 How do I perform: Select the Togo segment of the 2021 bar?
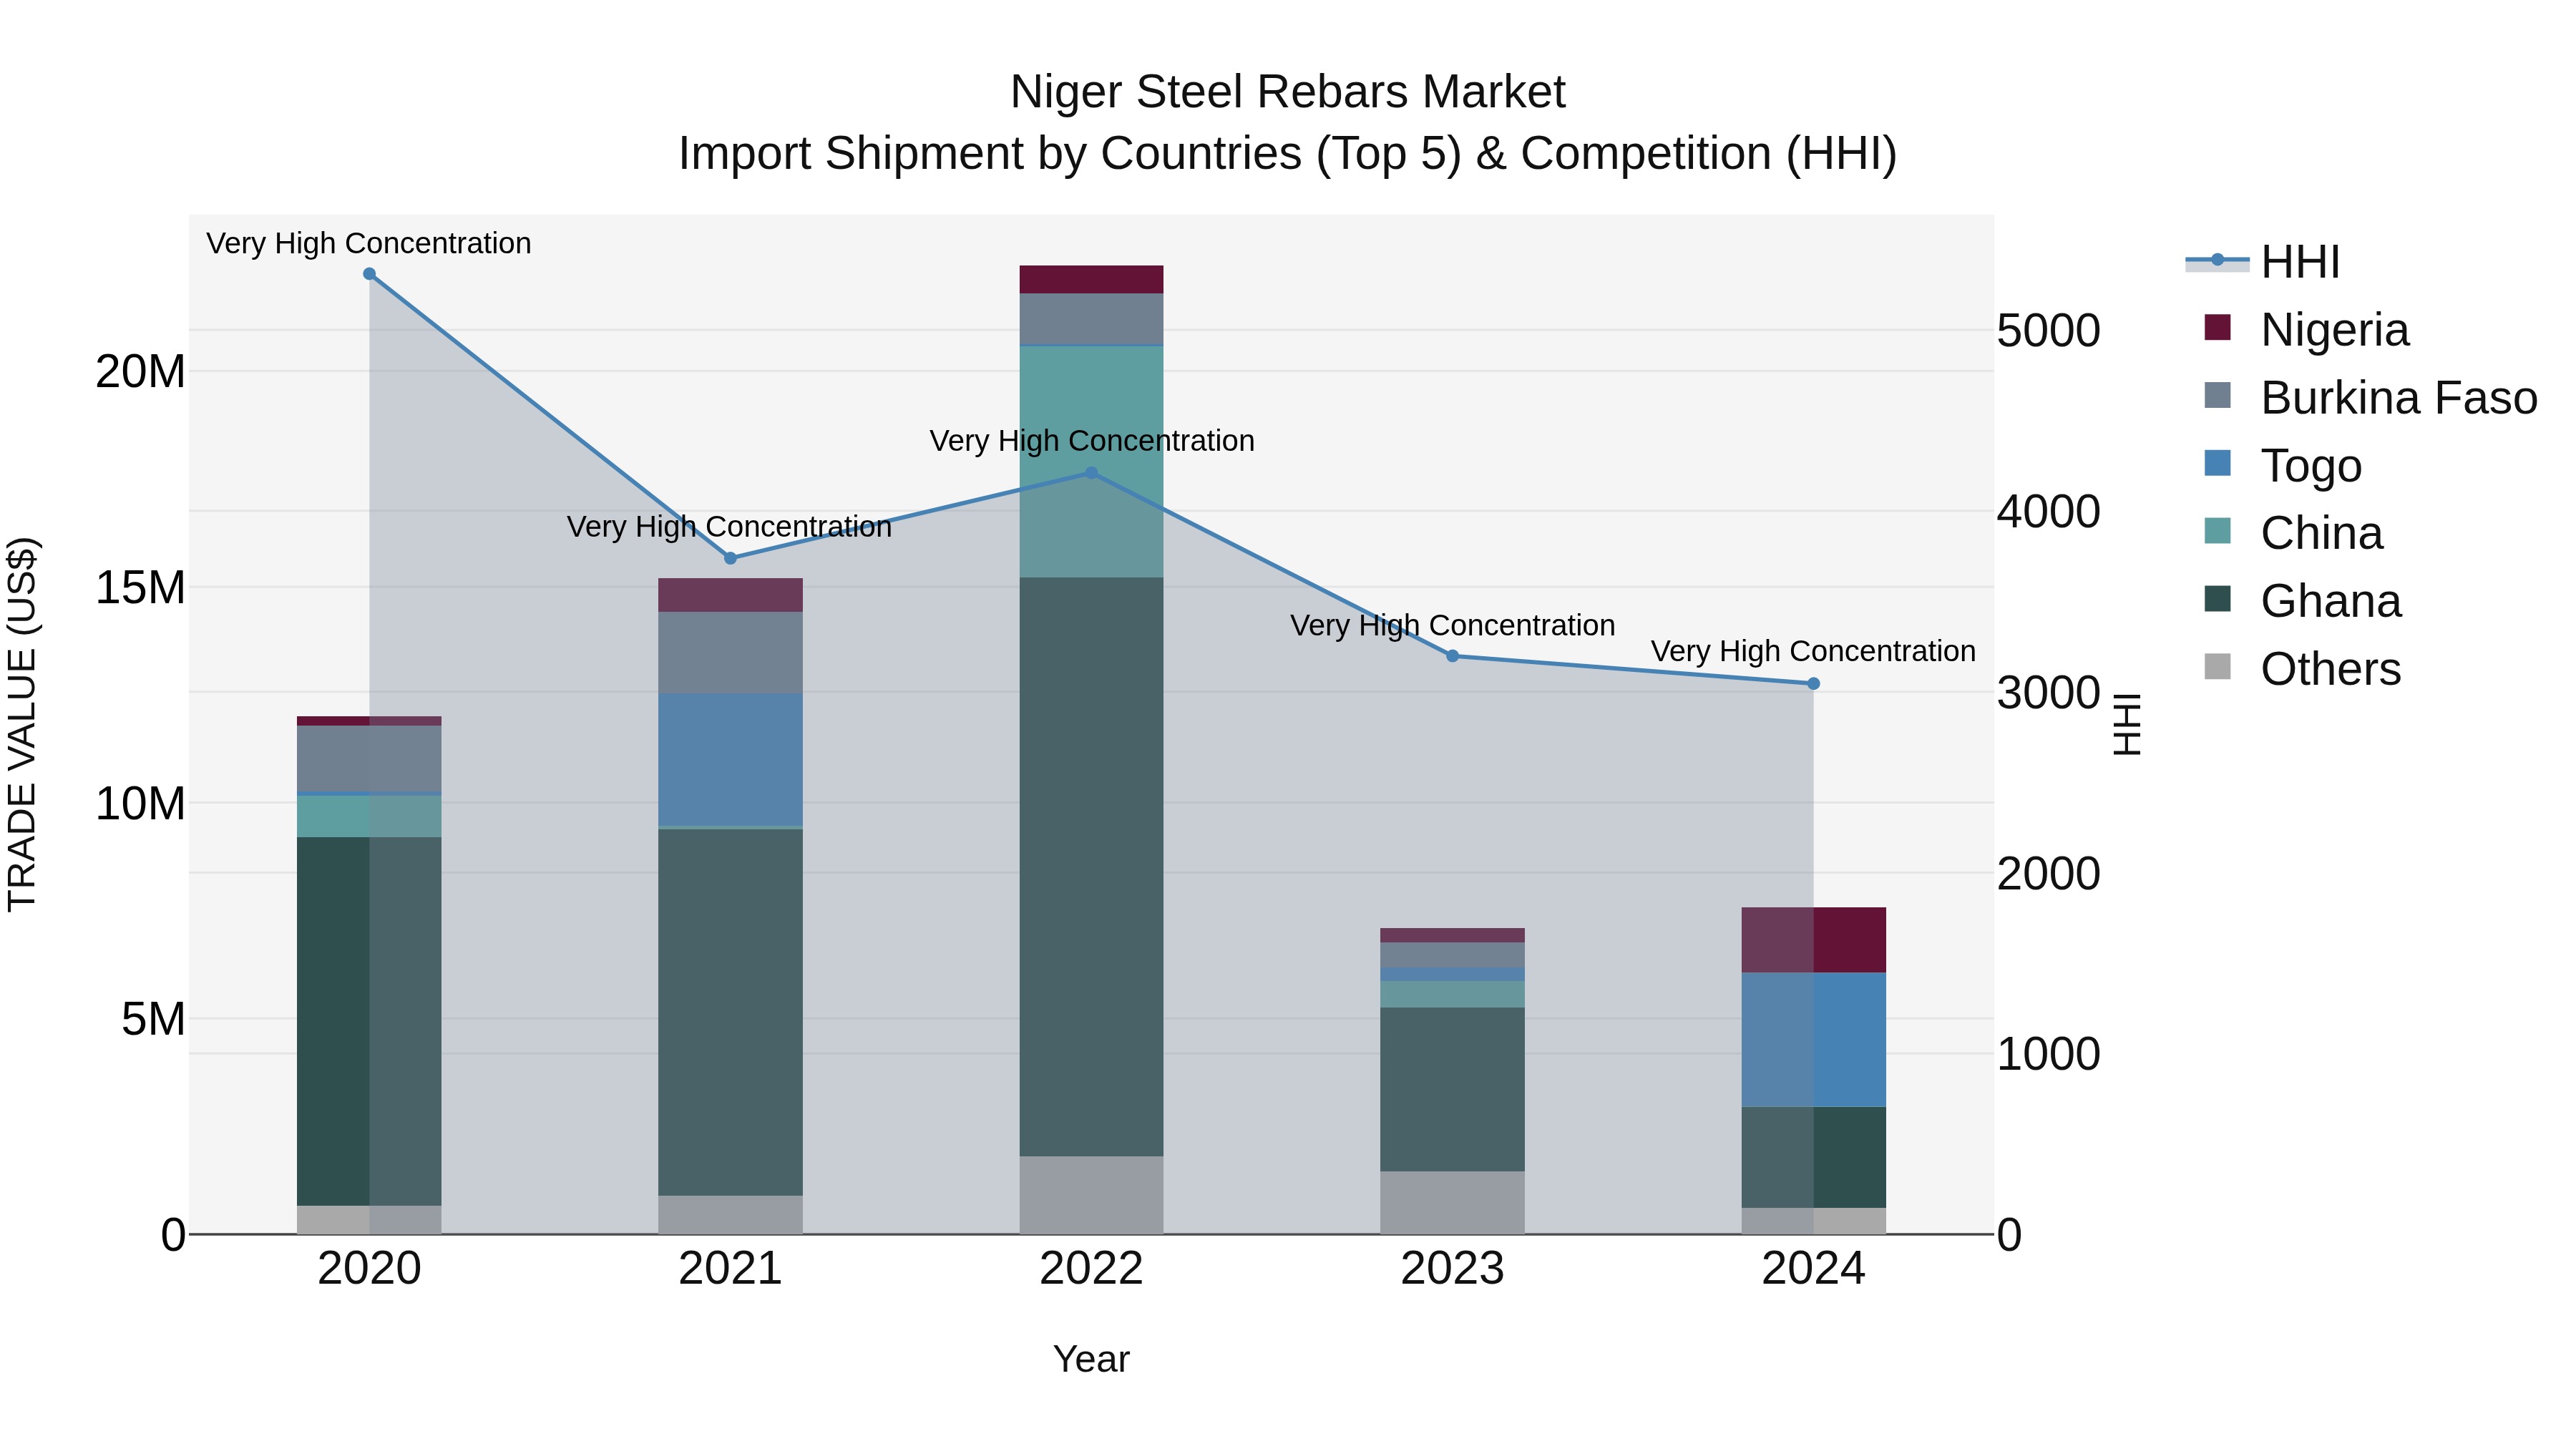click(x=730, y=760)
